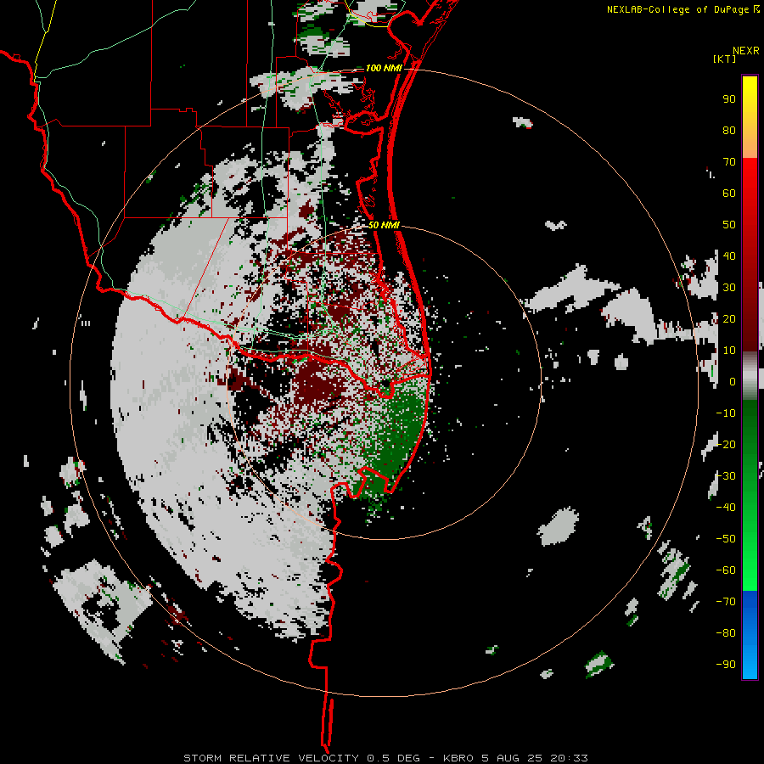Click the -90 kt value on the scale
This screenshot has width=764, height=764.
coord(726,665)
